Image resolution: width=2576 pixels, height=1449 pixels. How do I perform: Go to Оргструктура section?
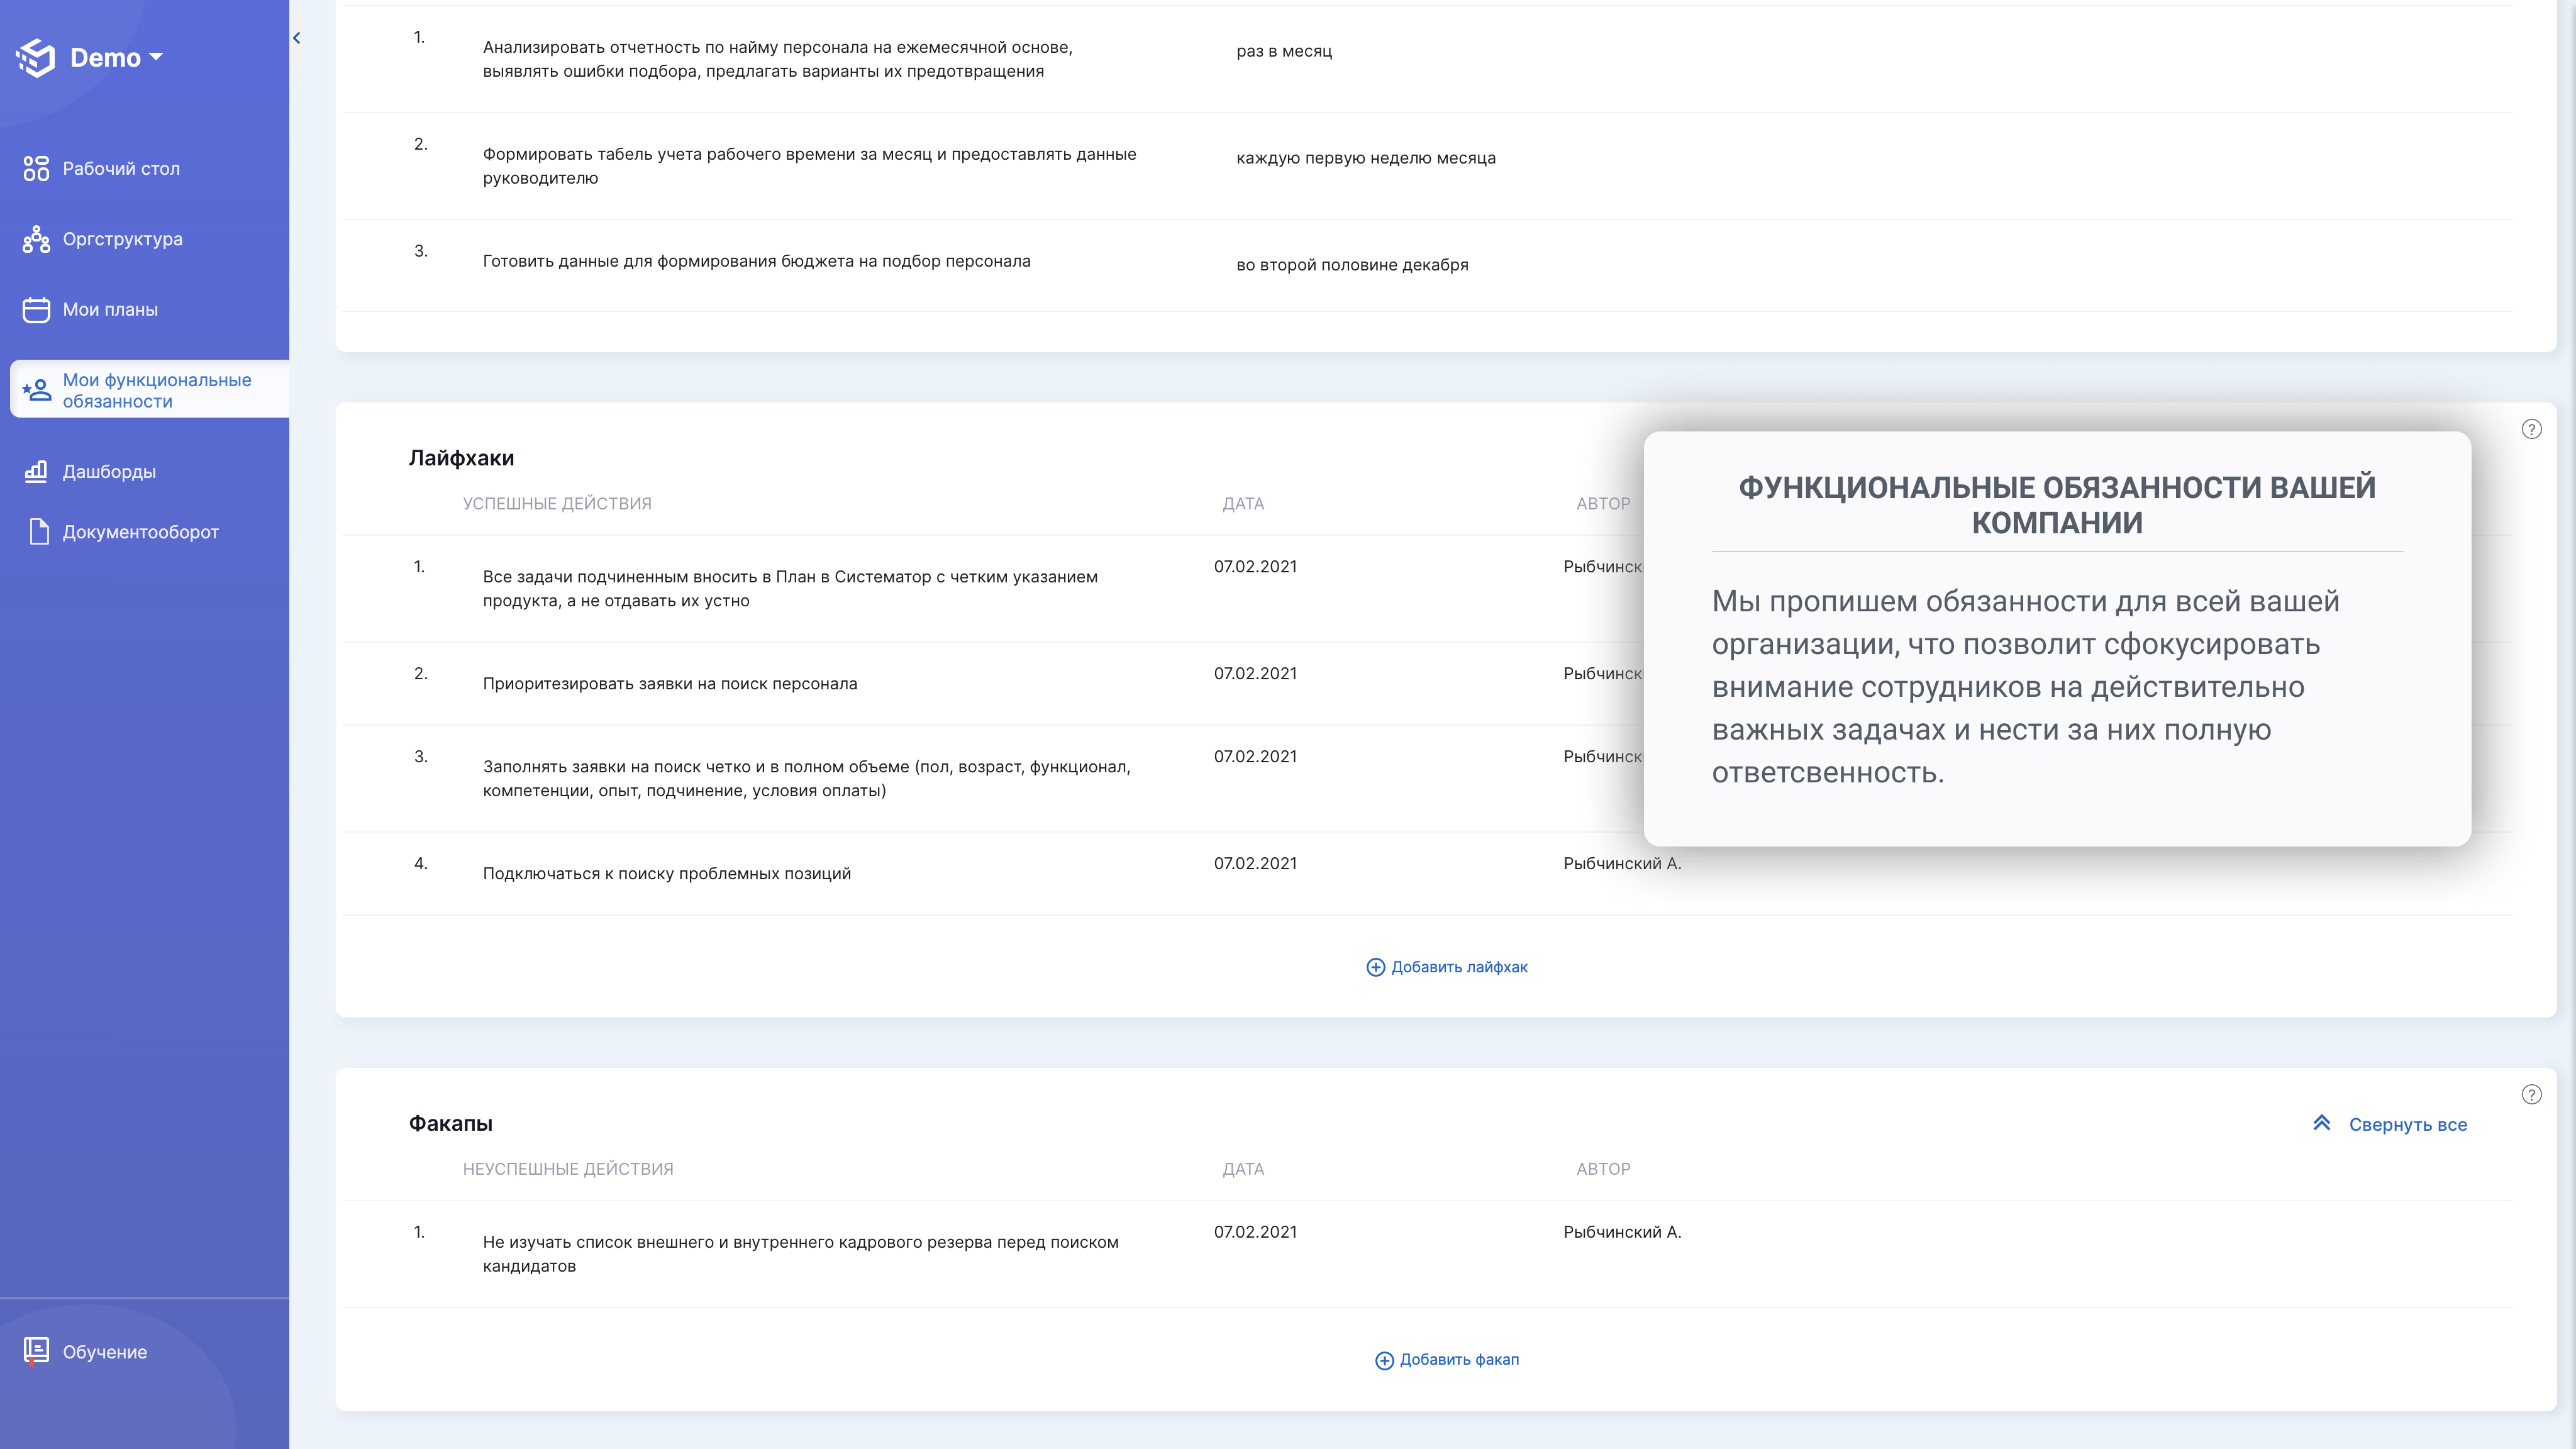click(122, 239)
